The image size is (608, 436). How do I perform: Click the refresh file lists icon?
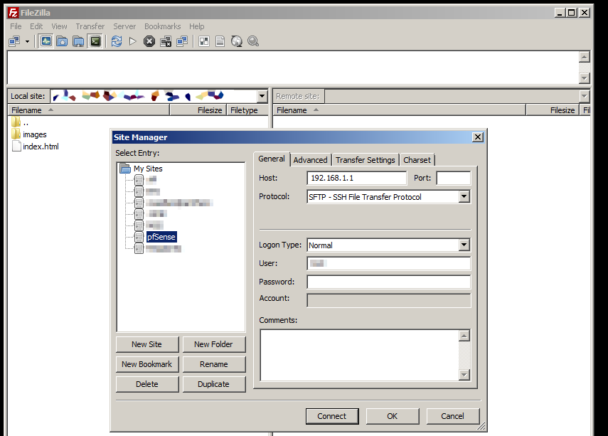(117, 41)
